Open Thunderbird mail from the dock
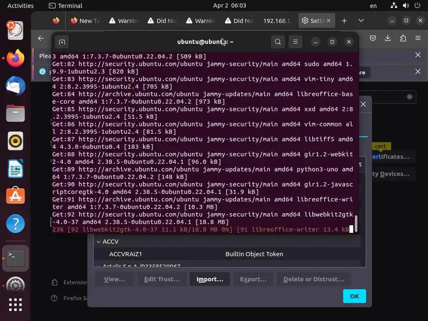Viewport: 428px width, 321px height. [15, 86]
